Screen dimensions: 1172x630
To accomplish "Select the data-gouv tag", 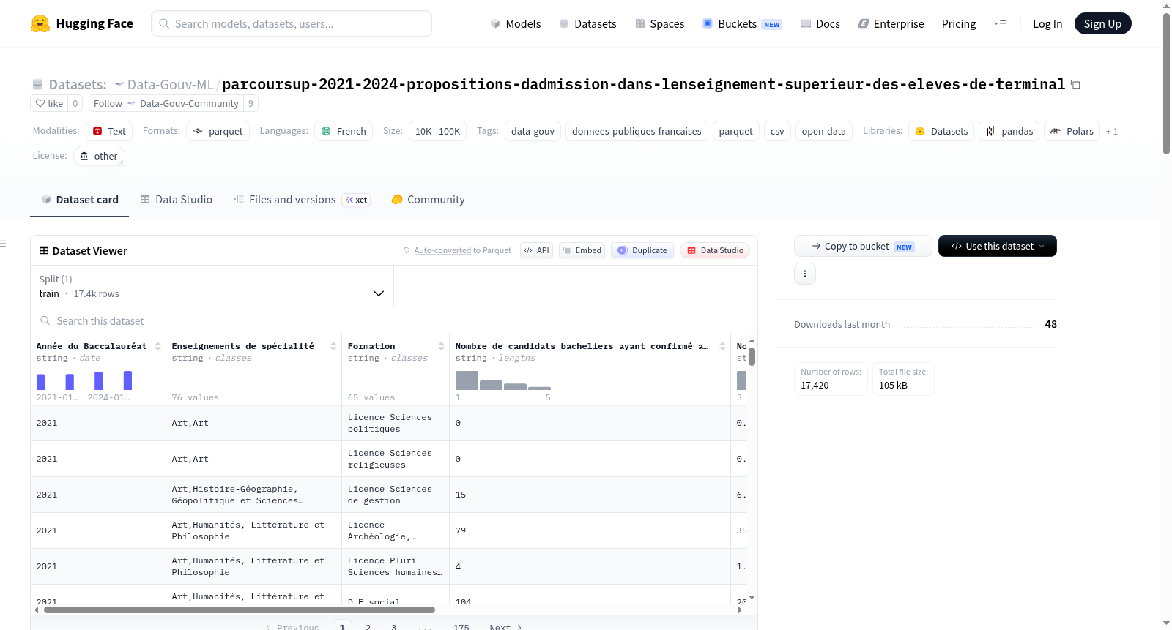I will tap(533, 131).
